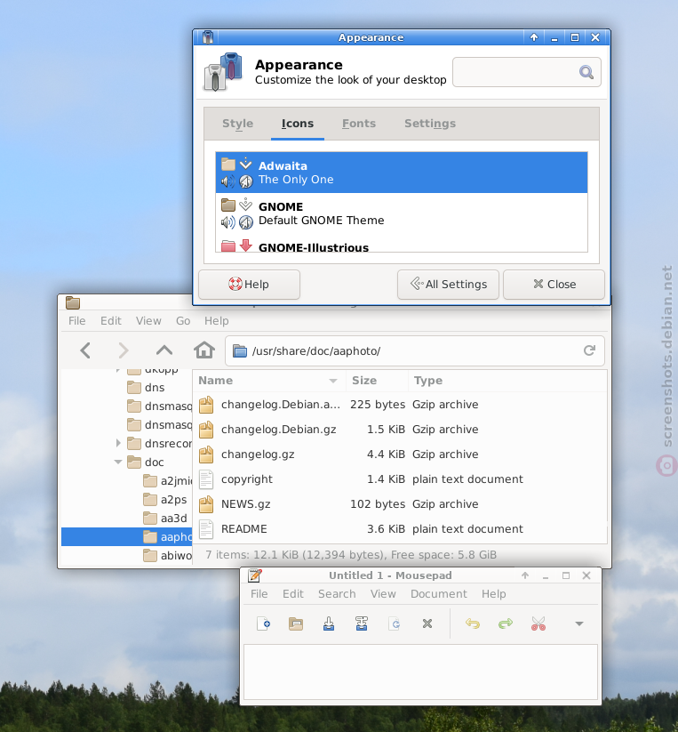
Task: Click changelog.Debian.gz archive icon
Action: 206,430
